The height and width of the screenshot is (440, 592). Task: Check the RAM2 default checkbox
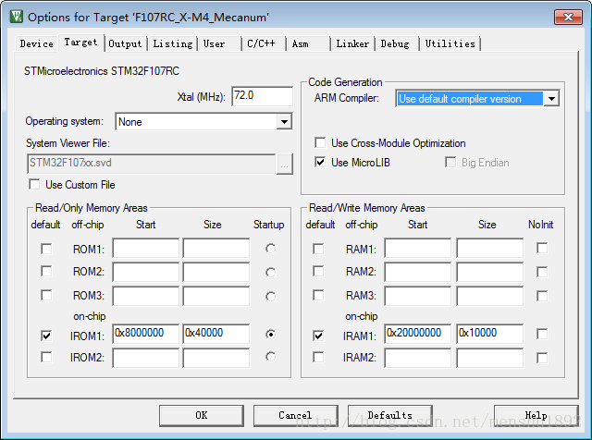[x=318, y=271]
